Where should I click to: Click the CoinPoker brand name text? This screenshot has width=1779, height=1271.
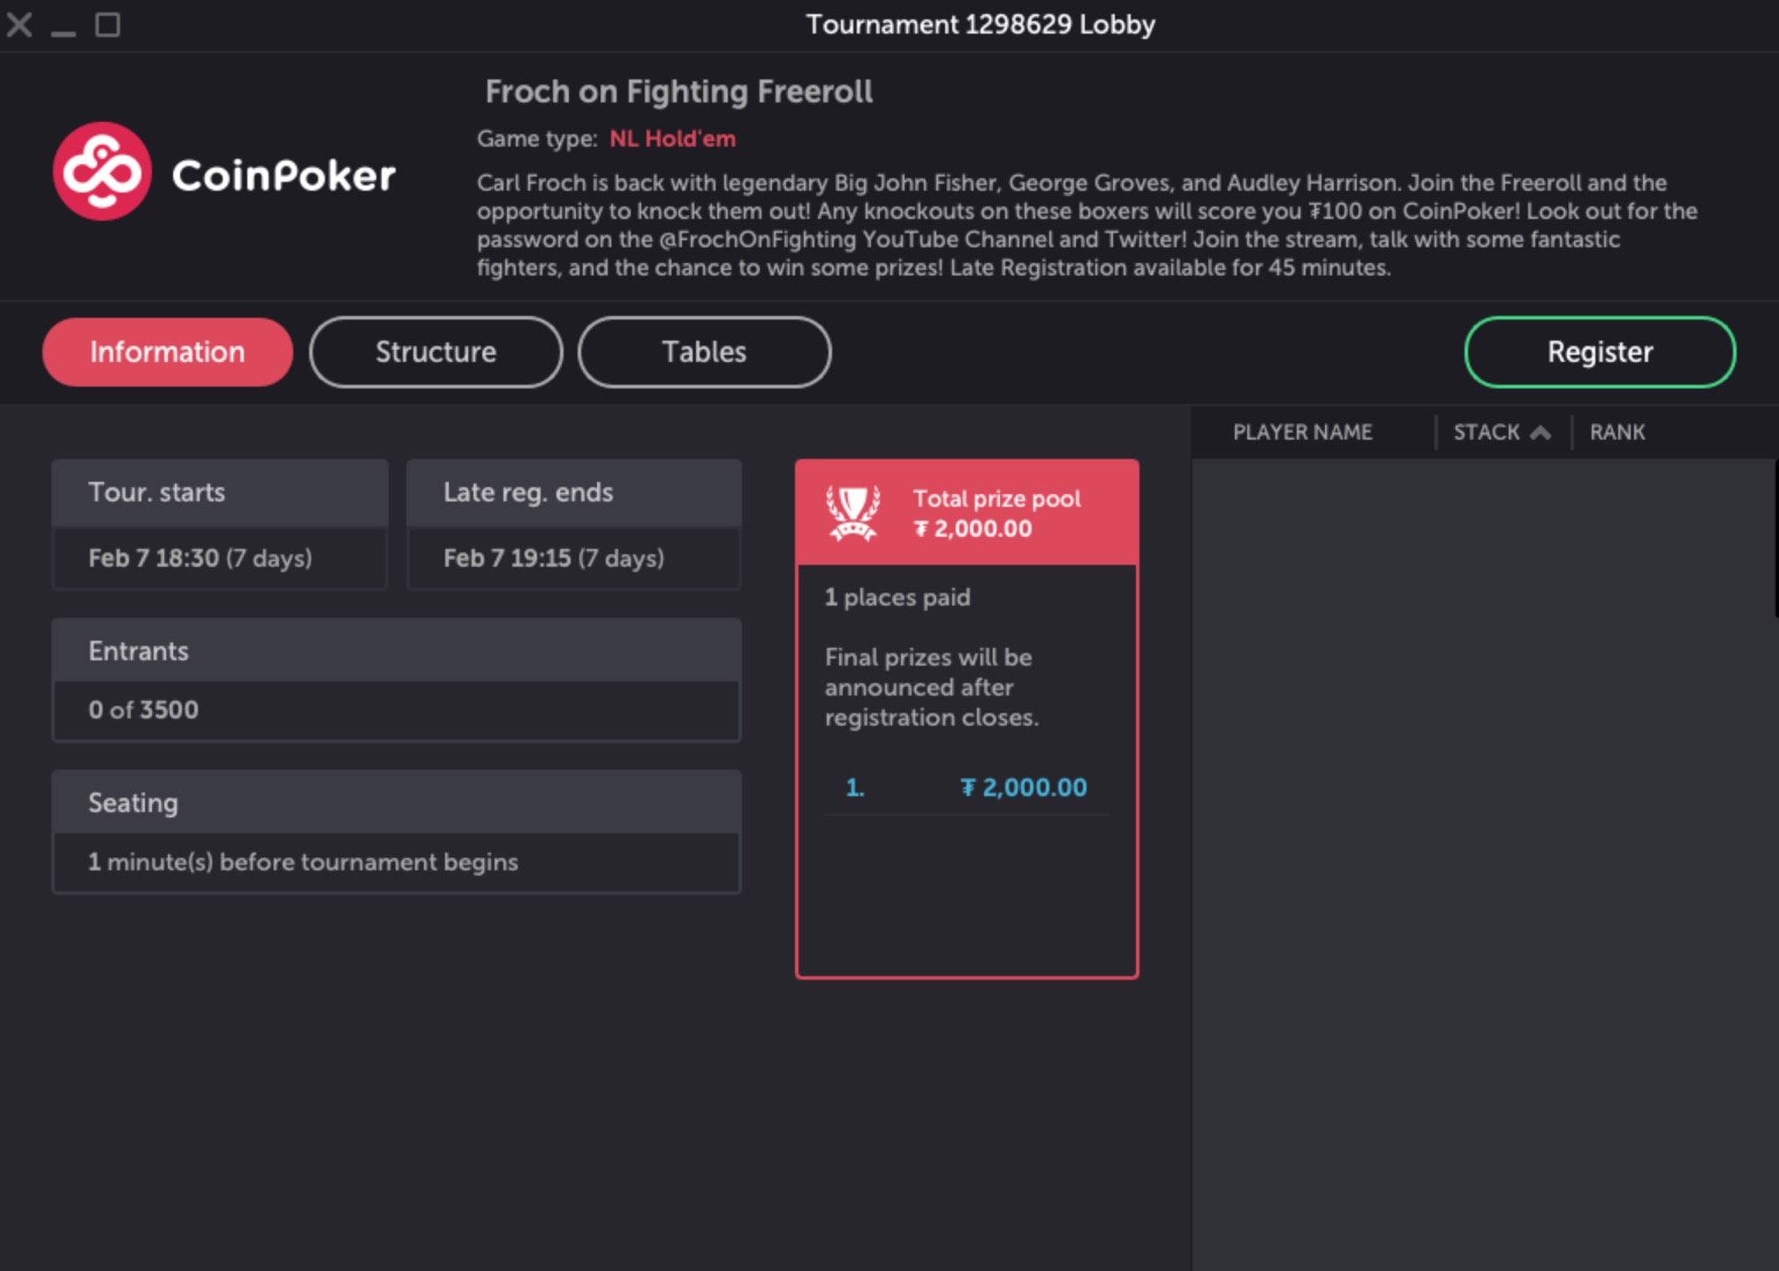(284, 175)
